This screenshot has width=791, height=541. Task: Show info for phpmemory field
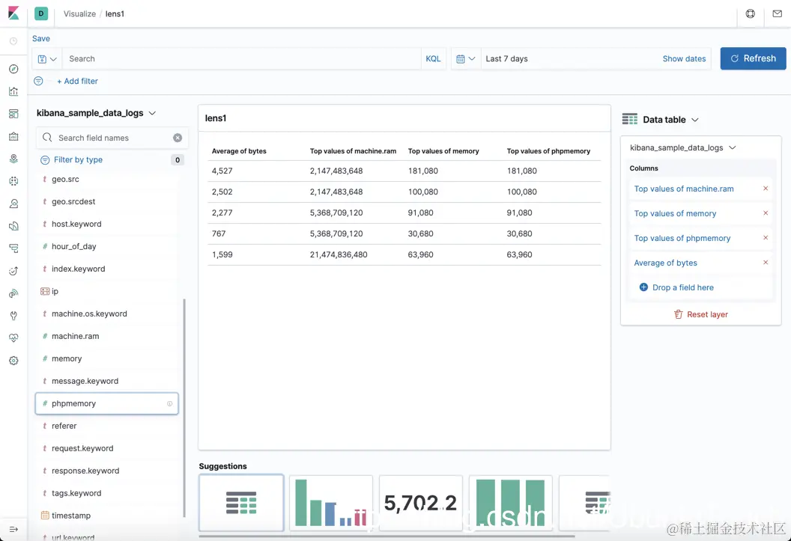tap(169, 403)
